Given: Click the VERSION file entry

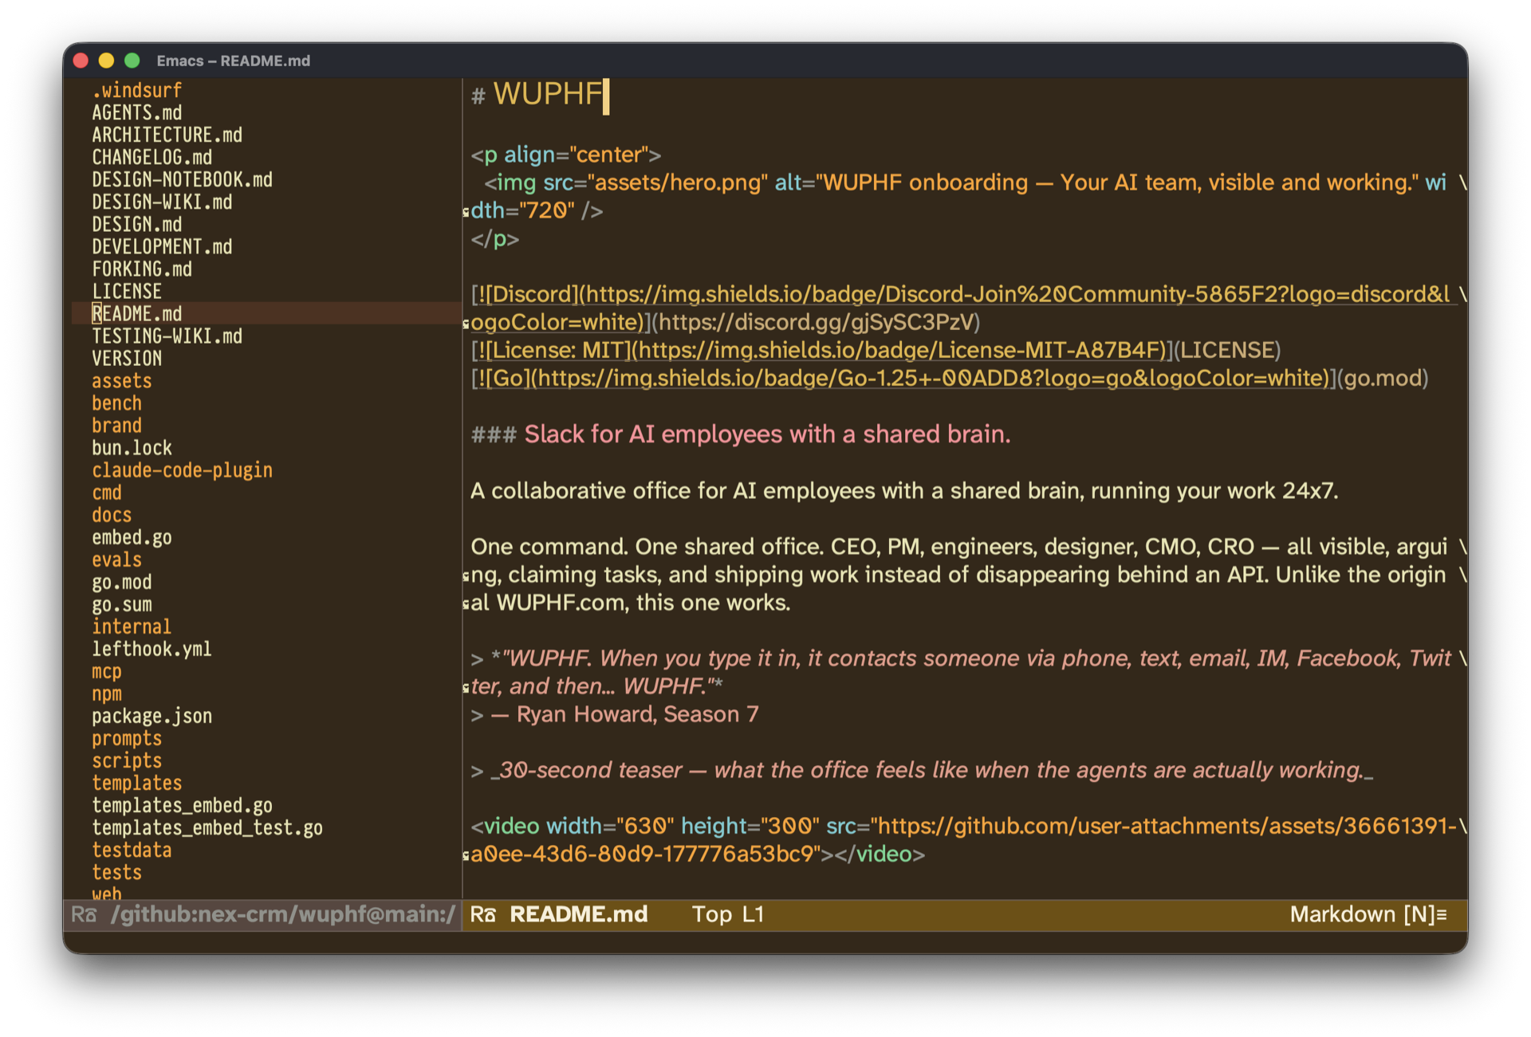Looking at the screenshot, I should (x=127, y=358).
